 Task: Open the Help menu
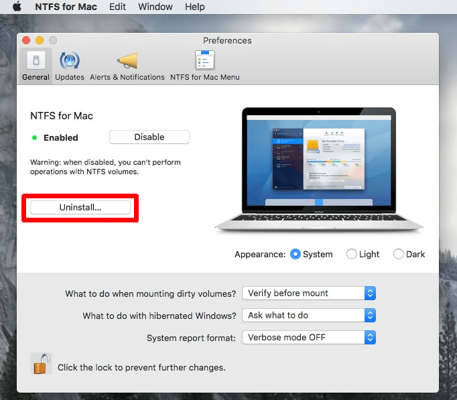click(195, 7)
